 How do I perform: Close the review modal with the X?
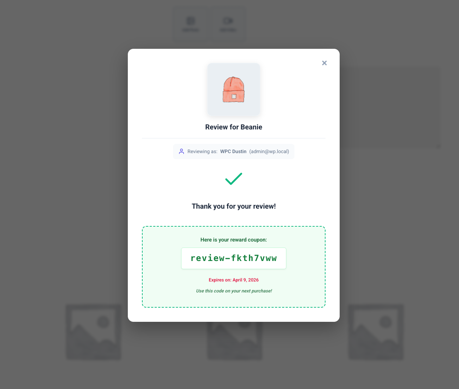pos(324,63)
